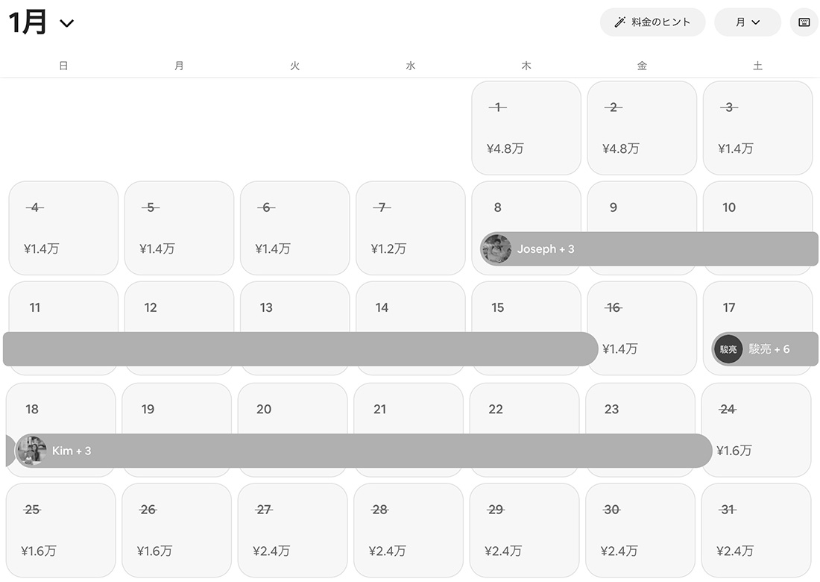This screenshot has height=582, width=820.
Task: Open the 月 view dropdown
Action: (x=747, y=22)
